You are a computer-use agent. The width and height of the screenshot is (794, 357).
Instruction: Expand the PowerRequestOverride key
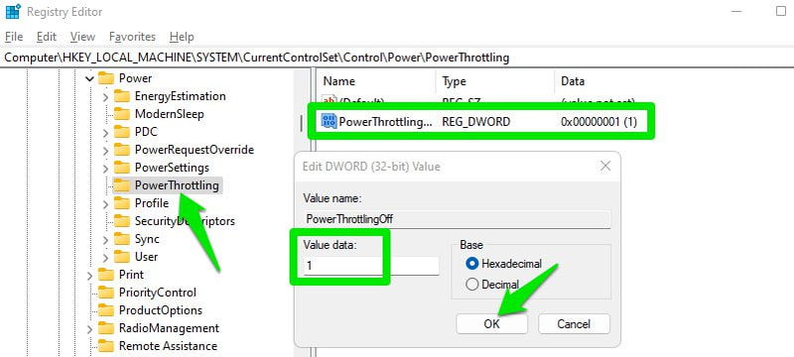(x=105, y=150)
